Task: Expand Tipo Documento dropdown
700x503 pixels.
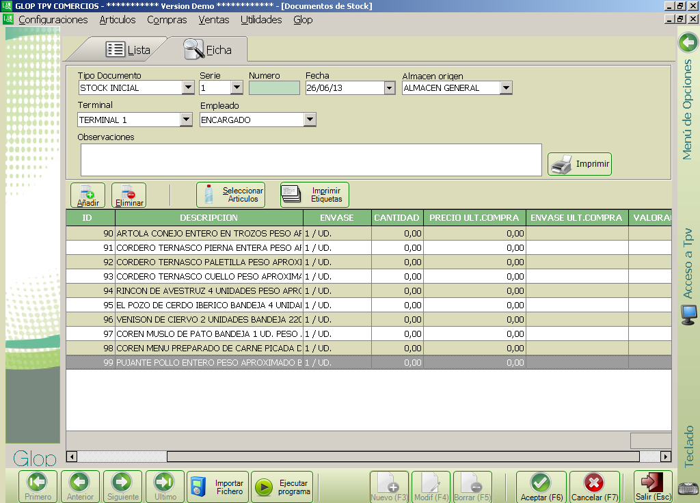Action: click(188, 87)
